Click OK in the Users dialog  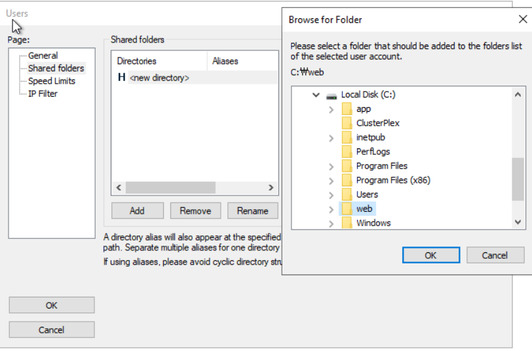(x=52, y=305)
